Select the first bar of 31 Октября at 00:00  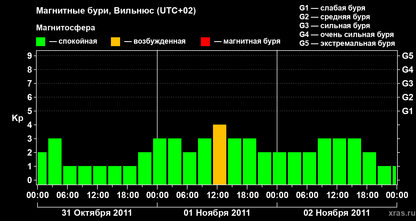coord(42,169)
